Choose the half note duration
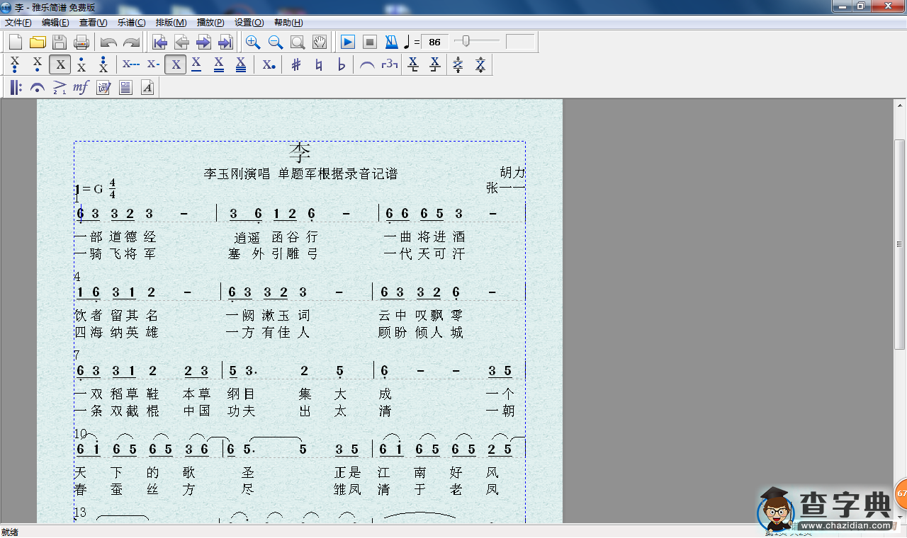The image size is (907, 538). 153,65
